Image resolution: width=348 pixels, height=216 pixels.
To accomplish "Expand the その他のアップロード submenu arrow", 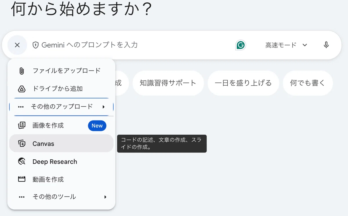I will click(104, 107).
